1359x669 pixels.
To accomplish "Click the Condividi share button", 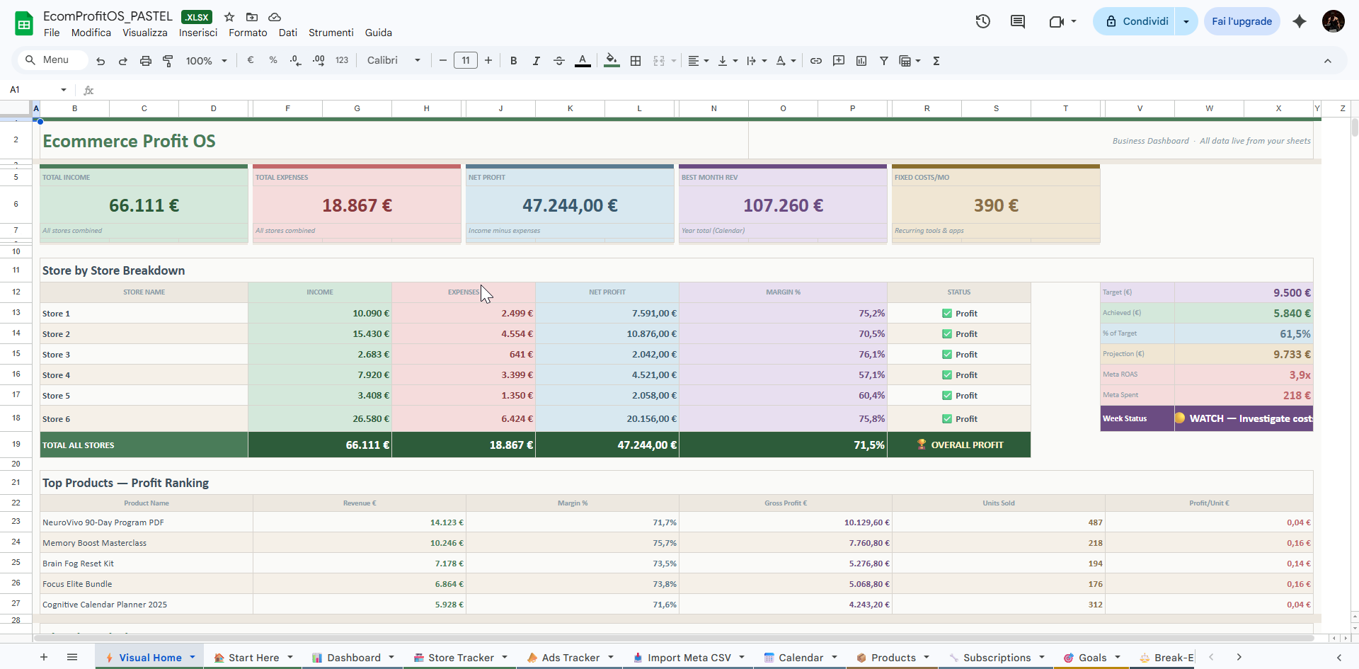I will [1137, 21].
